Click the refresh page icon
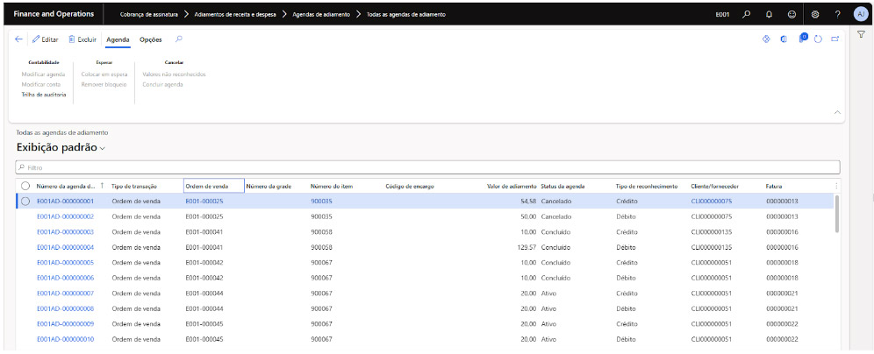 pyautogui.click(x=819, y=39)
